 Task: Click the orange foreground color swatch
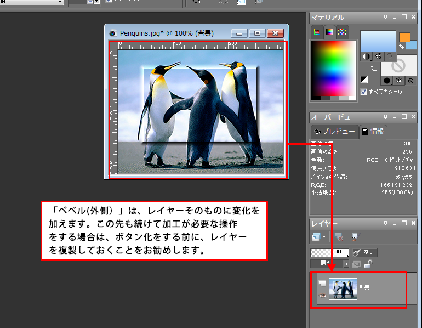[x=404, y=37]
